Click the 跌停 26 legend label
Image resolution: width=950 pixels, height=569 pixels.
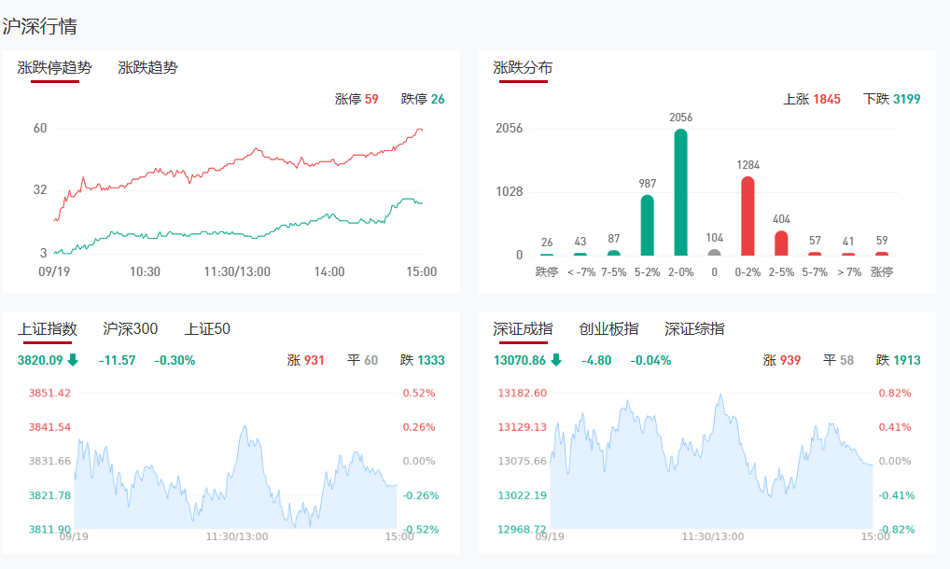[x=423, y=99]
